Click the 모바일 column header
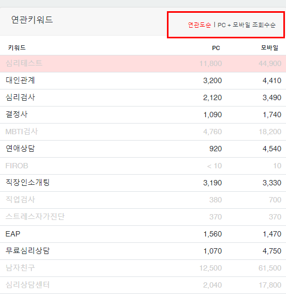 click(x=270, y=47)
